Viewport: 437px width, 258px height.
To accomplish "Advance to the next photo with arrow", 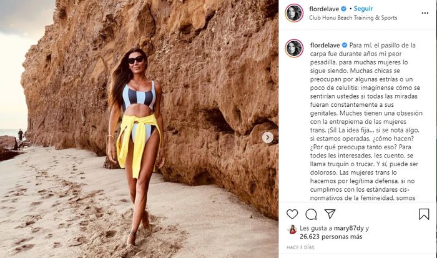I will coord(268,137).
